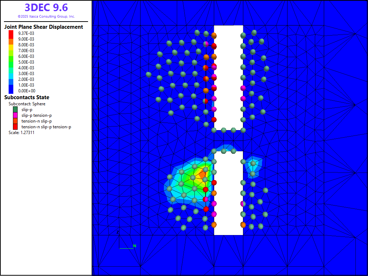Screen dimensions: 368x276
Task: Click the Scale: 1.27311 label
Action: pyautogui.click(x=21, y=133)
